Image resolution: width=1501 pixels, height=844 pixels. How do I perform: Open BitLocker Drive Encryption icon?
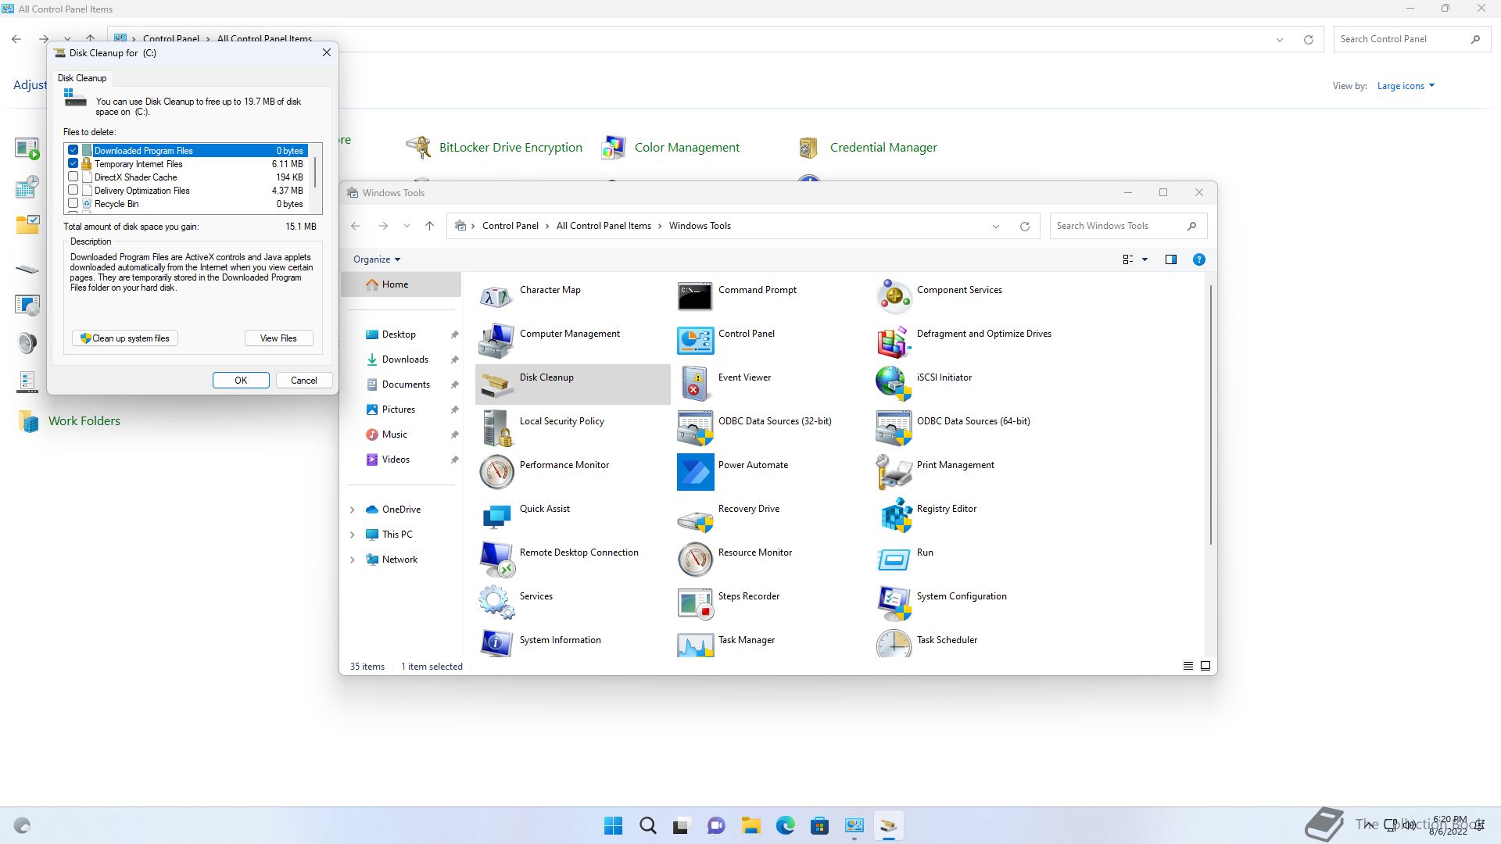pyautogui.click(x=418, y=147)
